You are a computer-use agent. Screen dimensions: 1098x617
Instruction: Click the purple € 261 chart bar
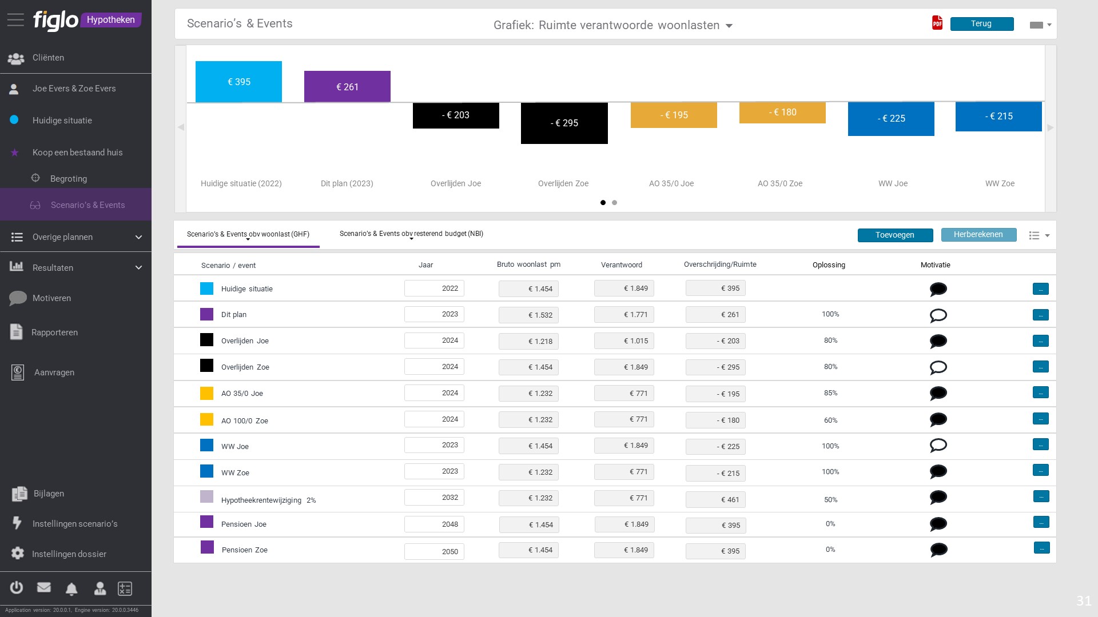[x=347, y=87]
